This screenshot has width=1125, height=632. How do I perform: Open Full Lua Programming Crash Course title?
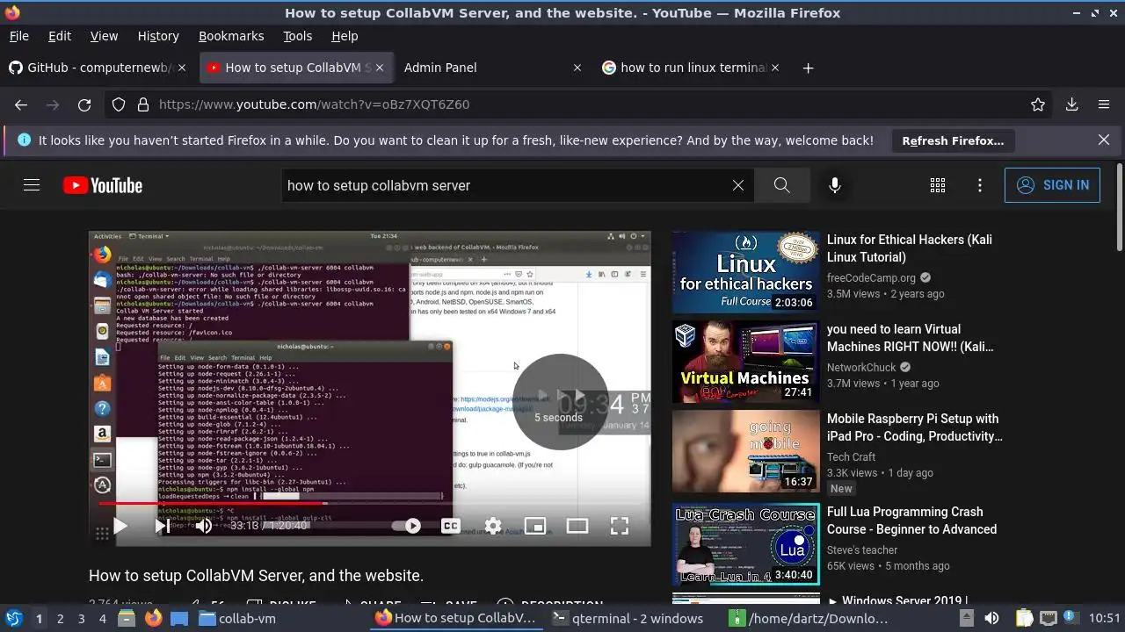coord(912,521)
